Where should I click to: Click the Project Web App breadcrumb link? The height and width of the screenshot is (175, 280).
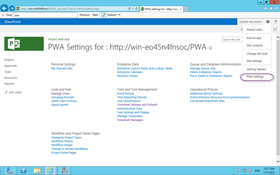pyautogui.click(x=59, y=39)
